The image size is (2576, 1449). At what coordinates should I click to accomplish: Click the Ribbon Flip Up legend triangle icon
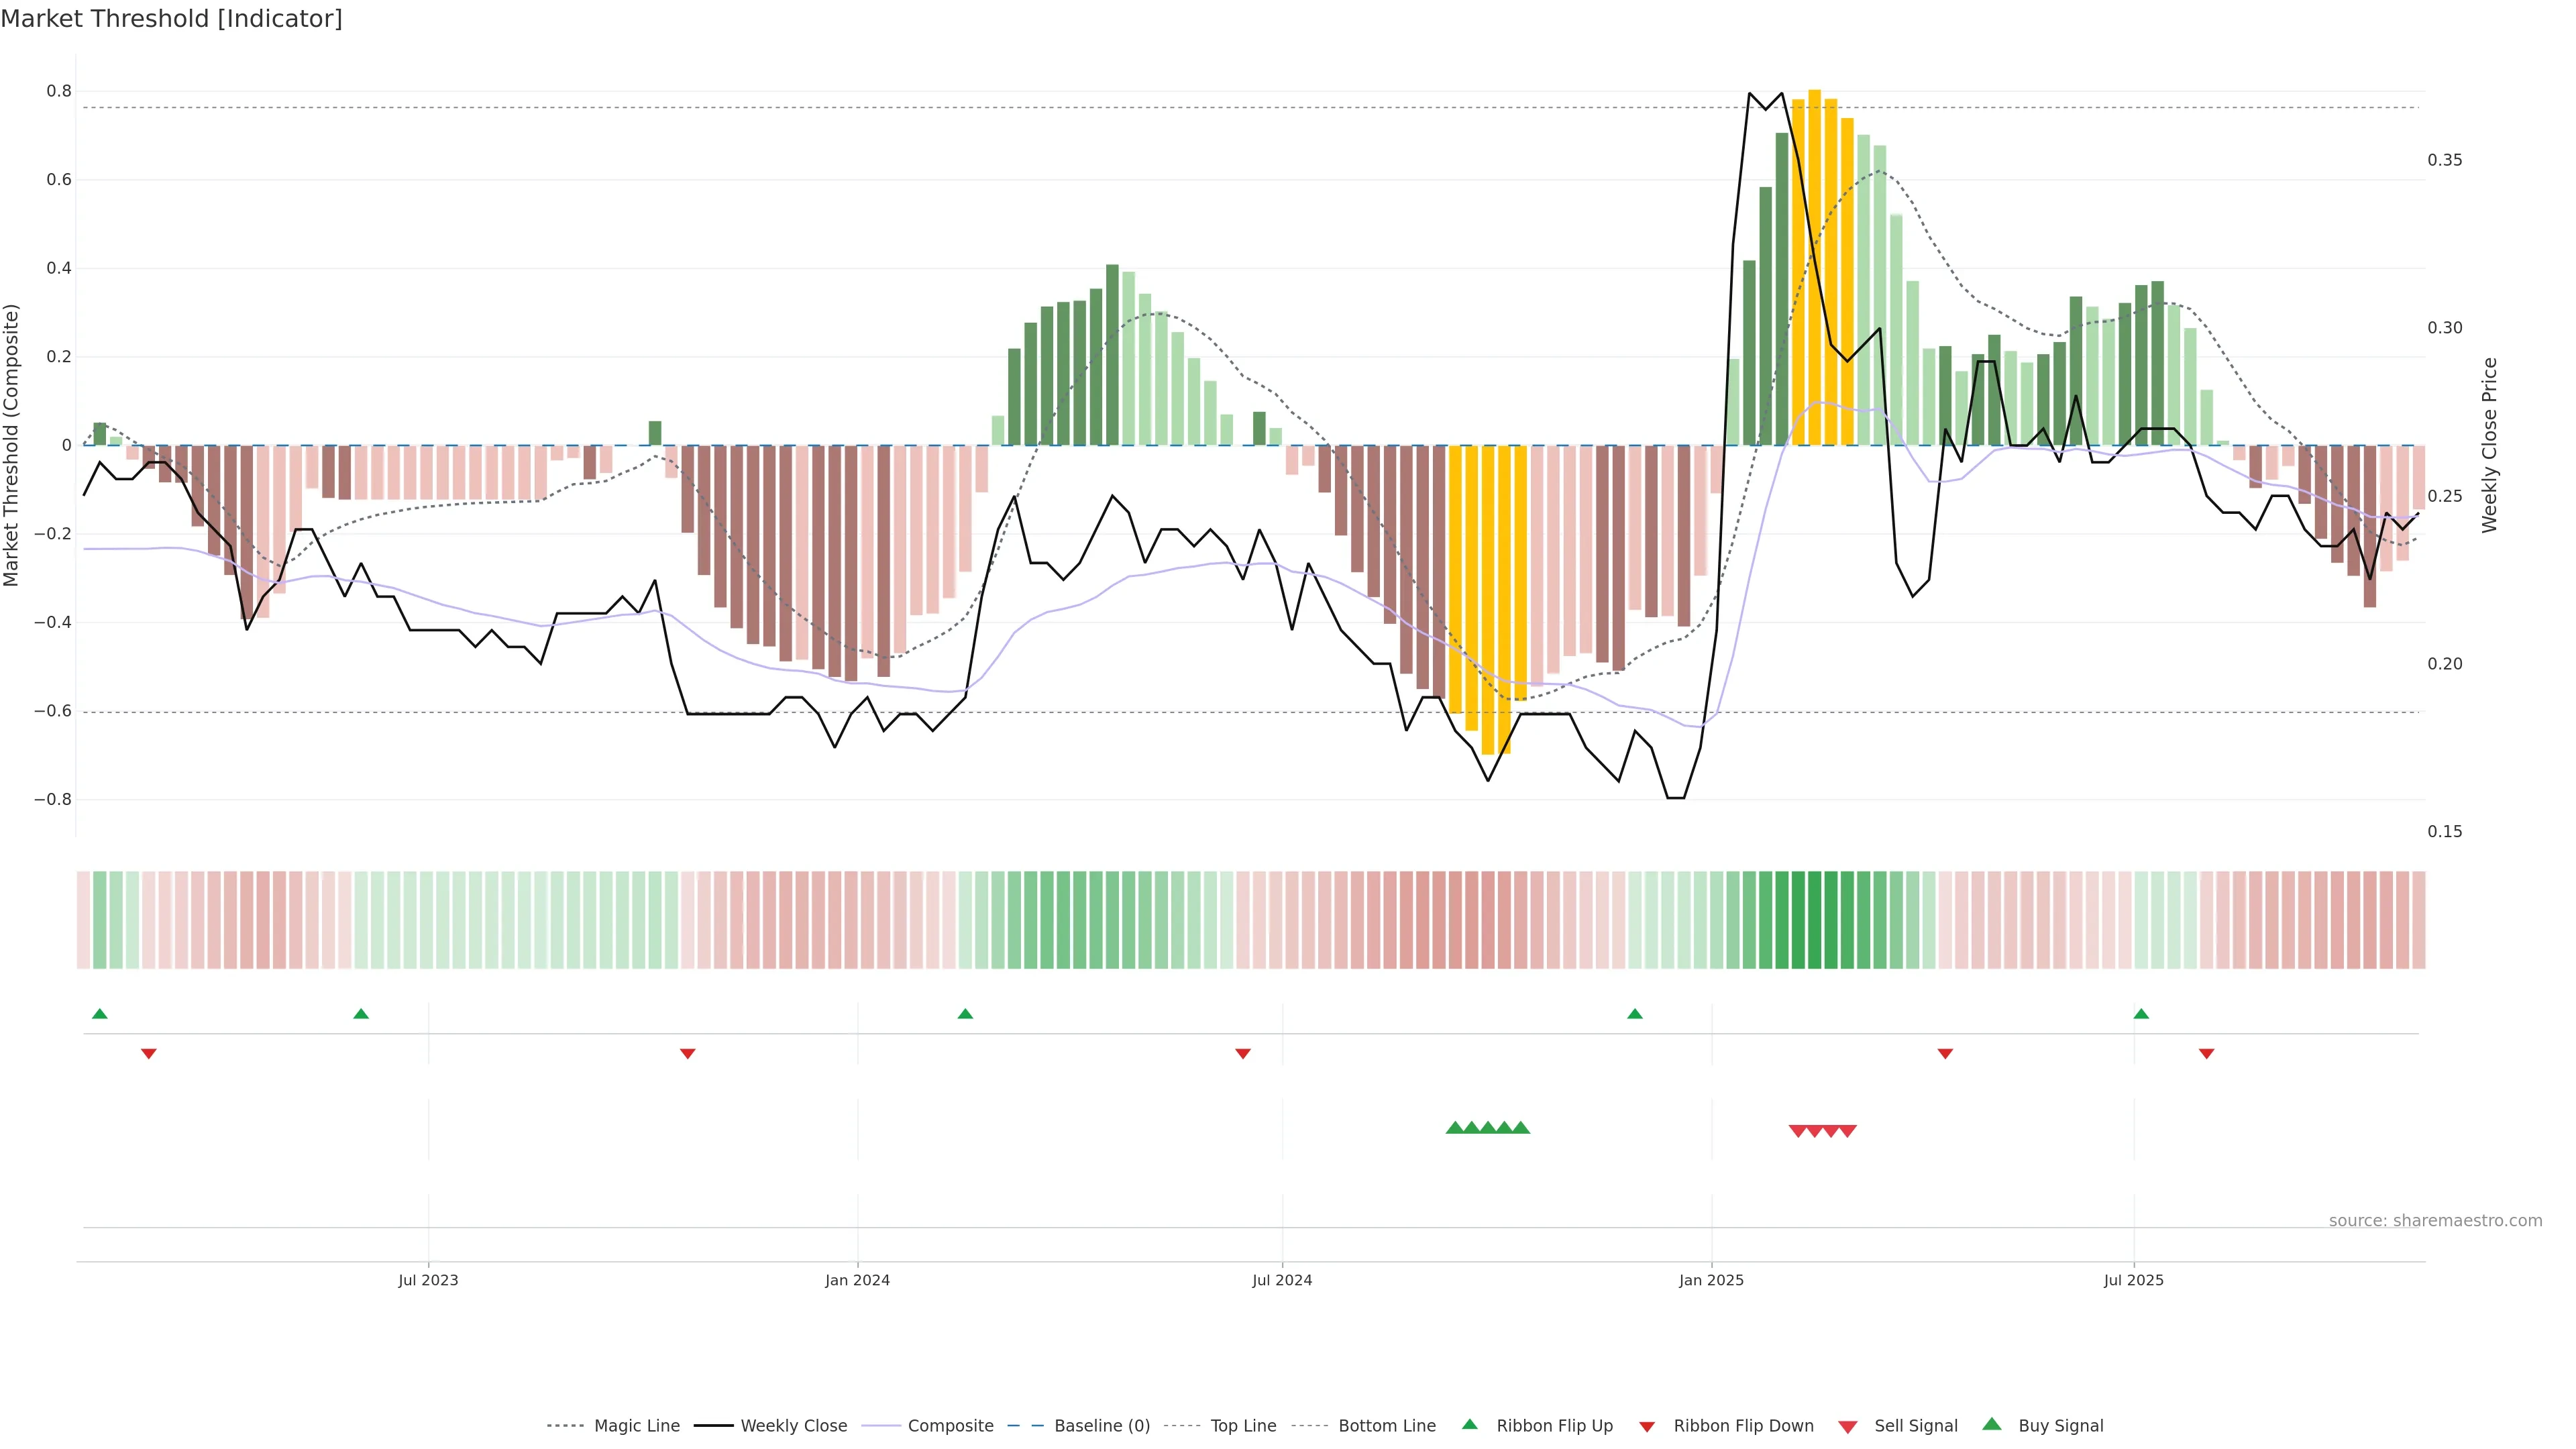pyautogui.click(x=1469, y=1424)
